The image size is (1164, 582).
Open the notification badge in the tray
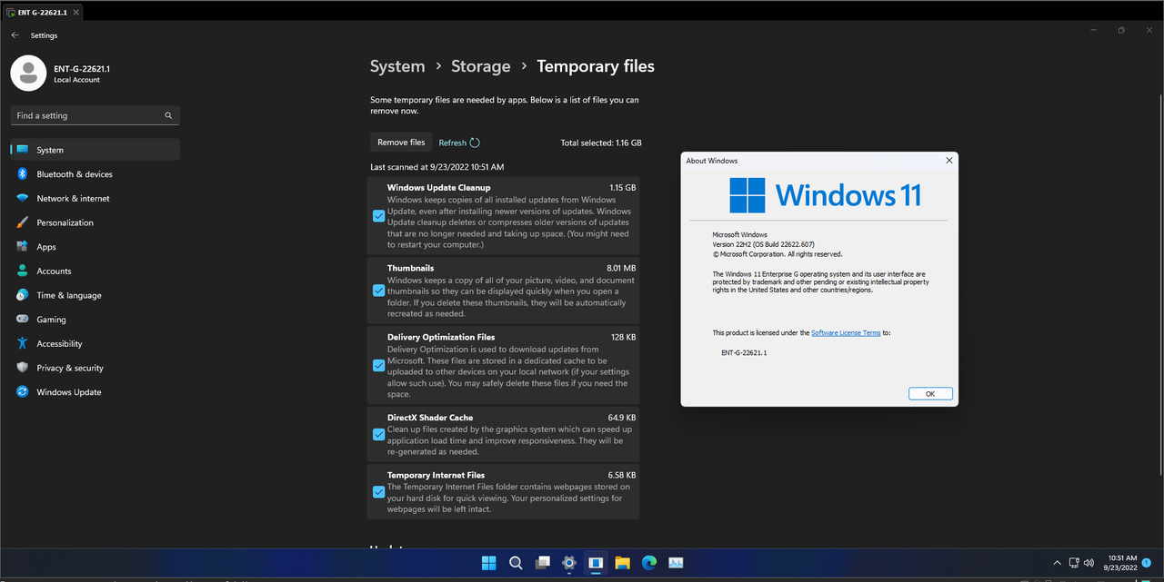1147,563
